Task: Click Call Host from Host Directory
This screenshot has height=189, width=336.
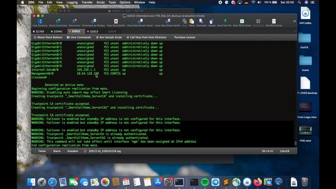Action: [146, 37]
